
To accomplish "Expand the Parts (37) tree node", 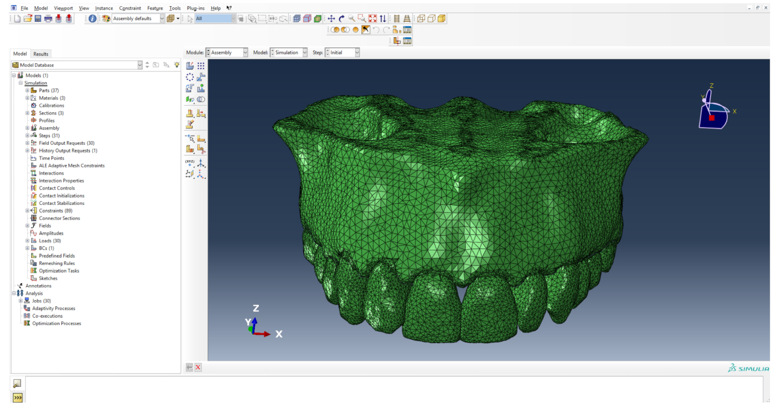I will [28, 91].
